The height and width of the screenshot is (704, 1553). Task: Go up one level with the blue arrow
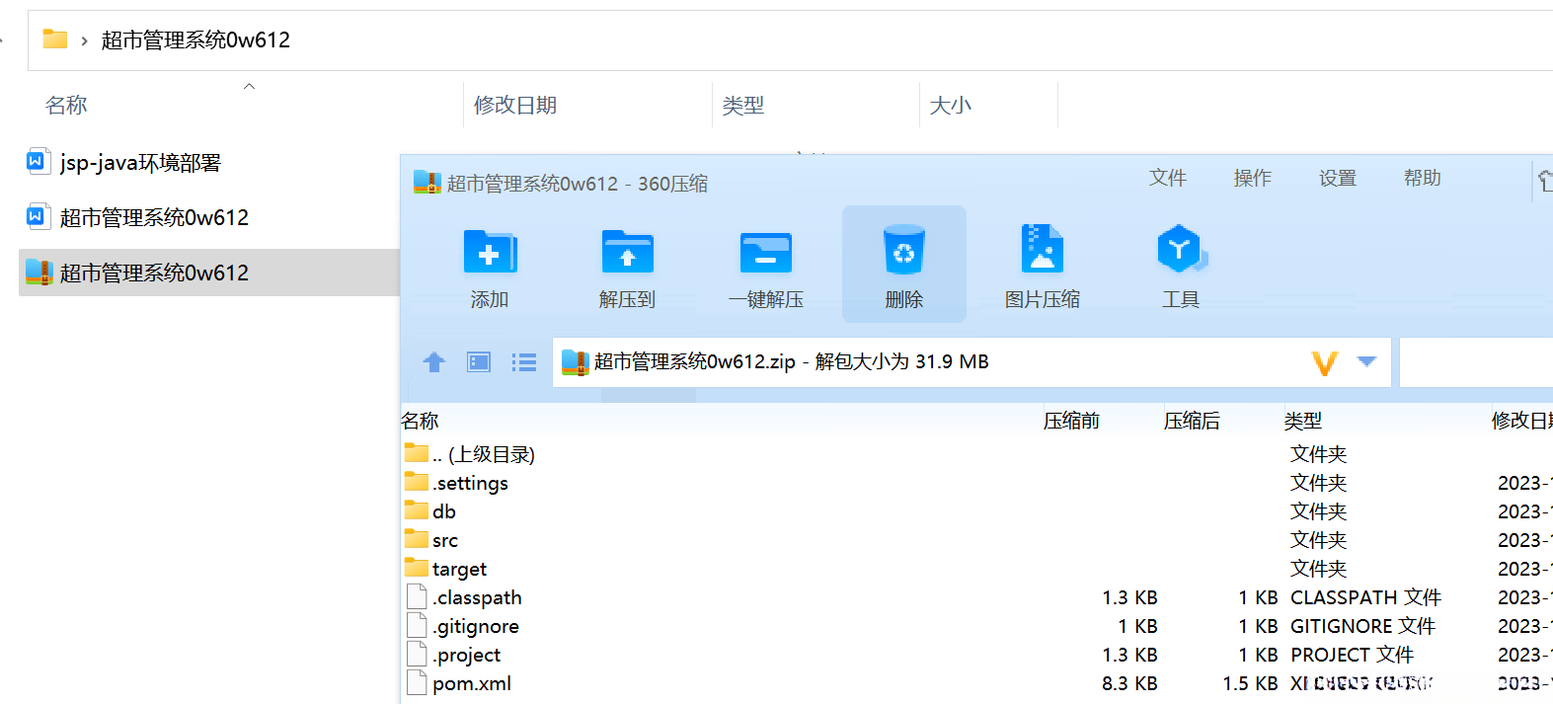click(434, 362)
